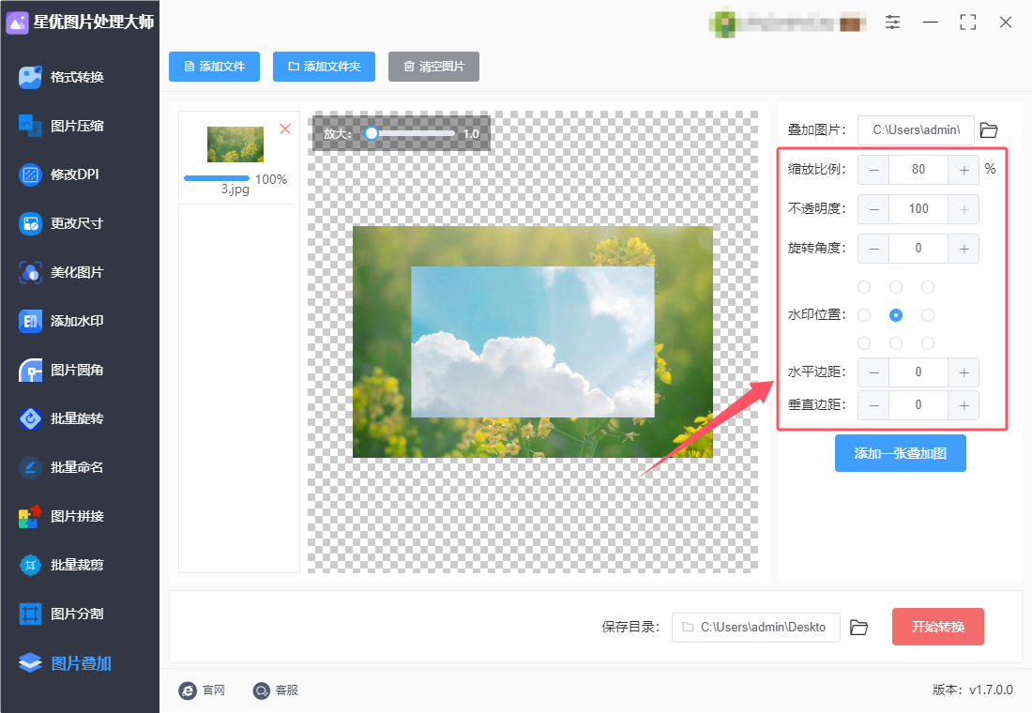Open the 官网 link text
This screenshot has width=1032, height=713.
point(214,690)
